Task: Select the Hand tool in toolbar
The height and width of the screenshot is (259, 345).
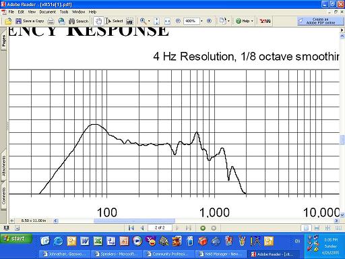Action: coord(98,21)
